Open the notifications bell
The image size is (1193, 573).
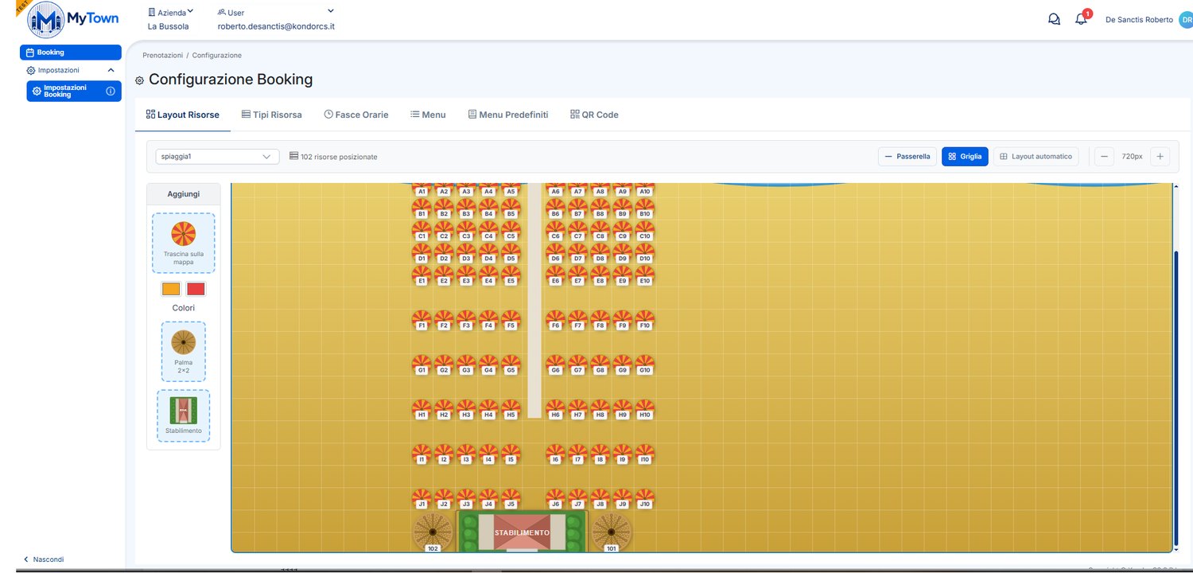point(1082,18)
